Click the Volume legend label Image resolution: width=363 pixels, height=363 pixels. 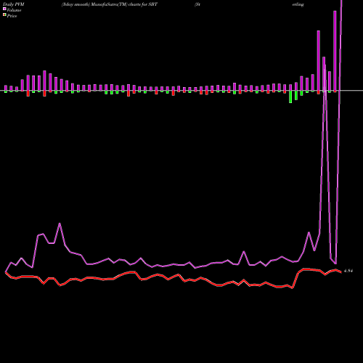point(14,10)
